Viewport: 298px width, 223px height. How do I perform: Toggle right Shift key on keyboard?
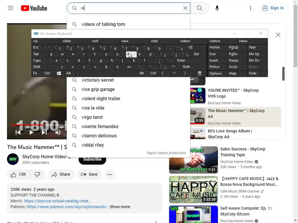click(x=194, y=67)
